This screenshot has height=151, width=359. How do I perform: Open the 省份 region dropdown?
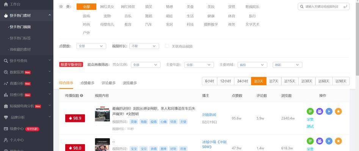(x=252, y=65)
